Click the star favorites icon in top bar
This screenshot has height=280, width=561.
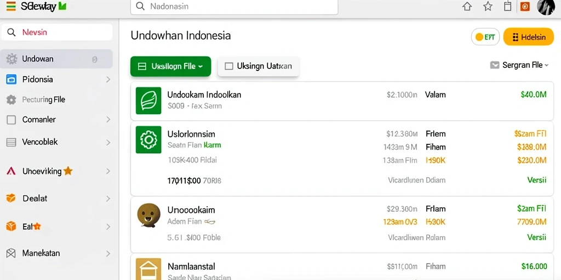point(488,7)
